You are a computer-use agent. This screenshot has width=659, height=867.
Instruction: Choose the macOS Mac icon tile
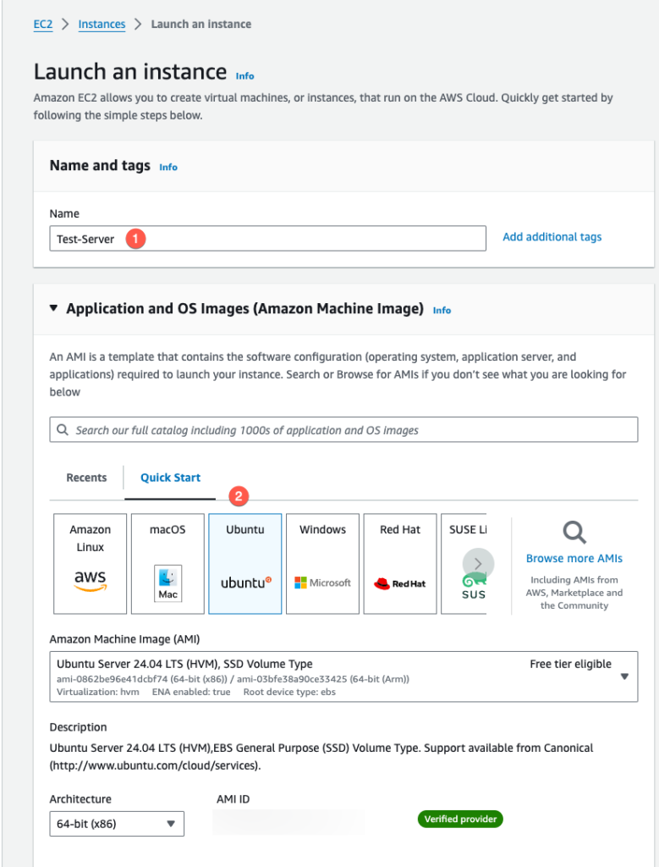[x=167, y=563]
